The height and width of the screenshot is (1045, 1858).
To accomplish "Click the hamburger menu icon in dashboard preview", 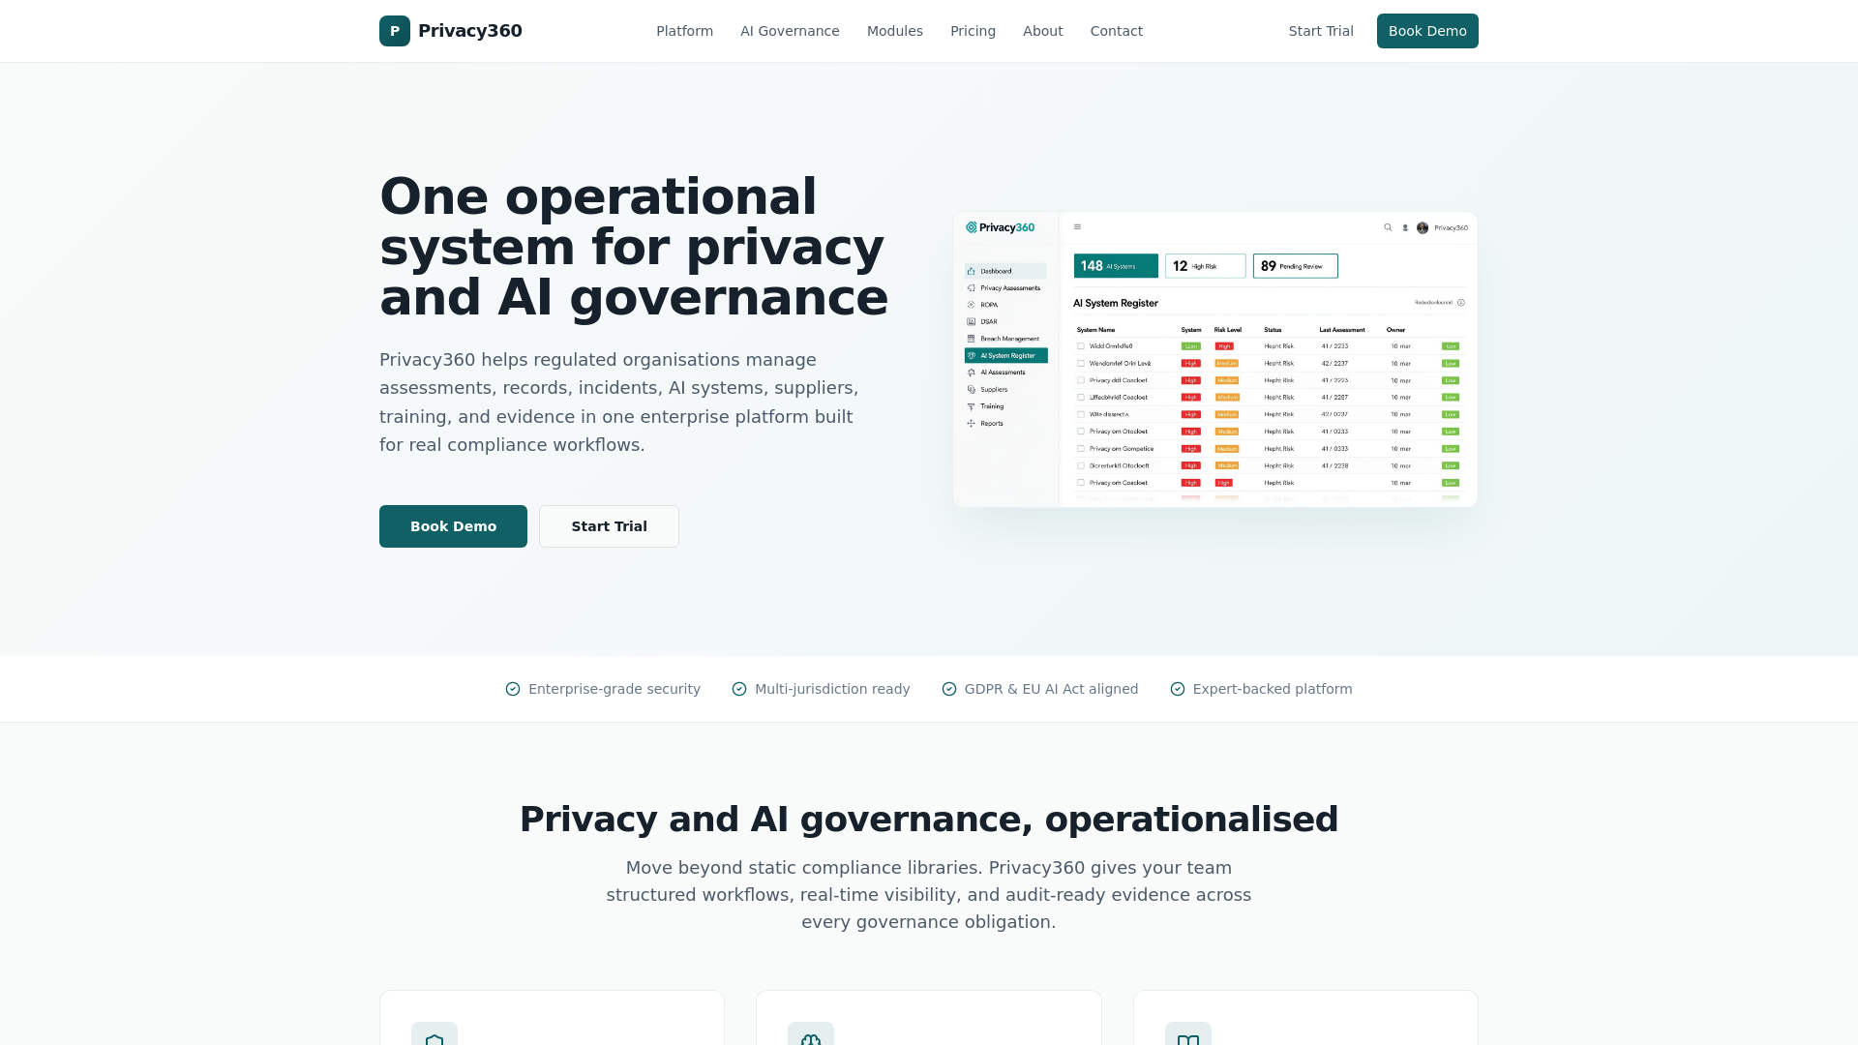I will (x=1077, y=227).
